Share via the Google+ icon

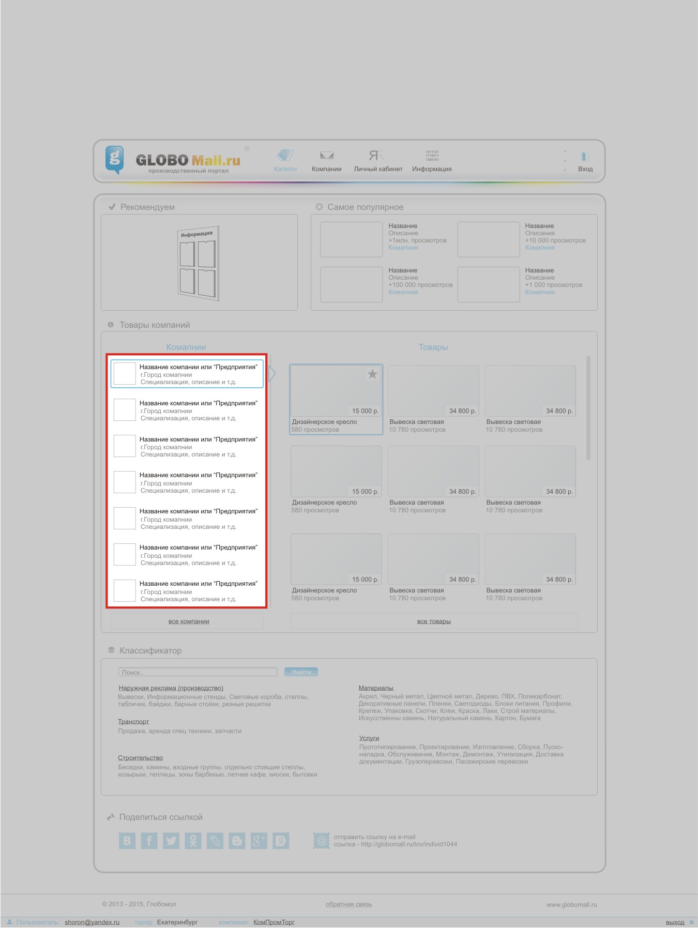259,841
